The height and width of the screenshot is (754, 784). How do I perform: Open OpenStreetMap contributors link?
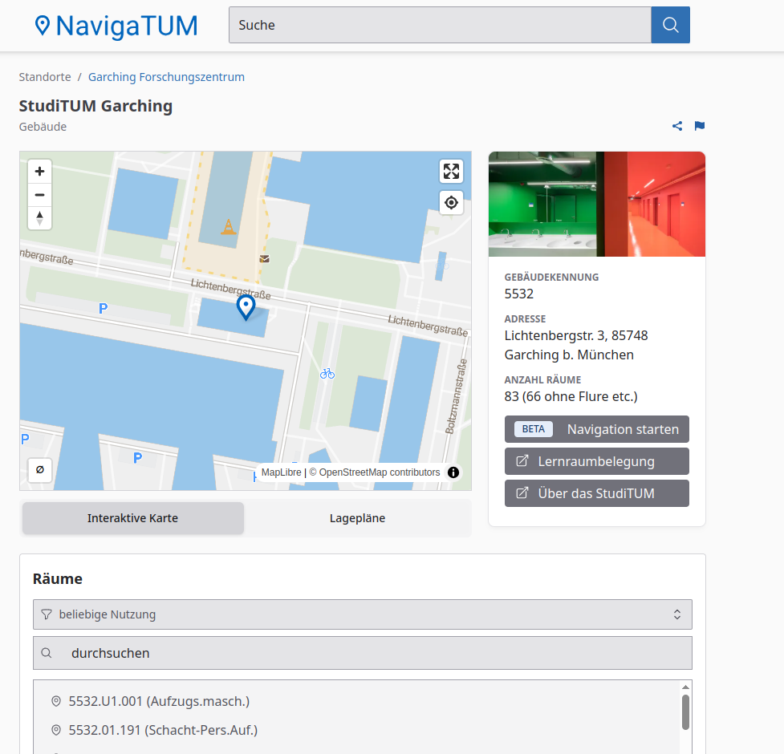375,472
